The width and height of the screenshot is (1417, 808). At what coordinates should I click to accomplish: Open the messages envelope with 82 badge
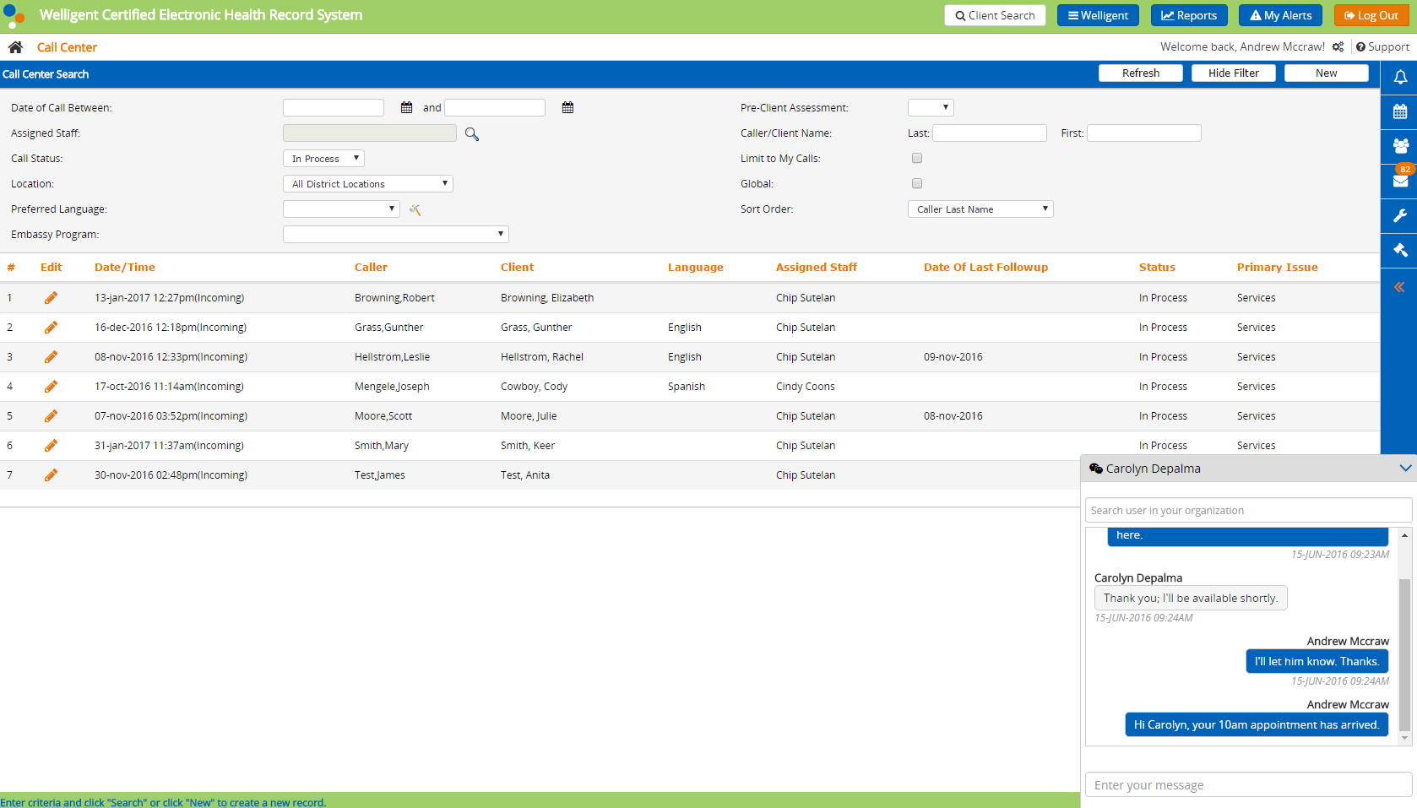[1399, 180]
